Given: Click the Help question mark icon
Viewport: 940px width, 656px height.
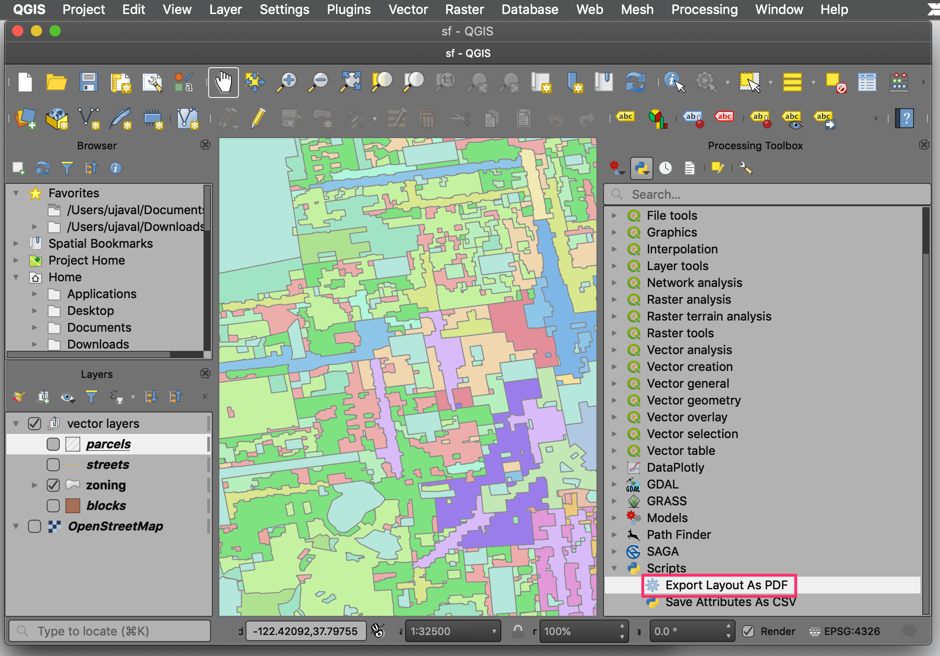Looking at the screenshot, I should click(x=905, y=118).
